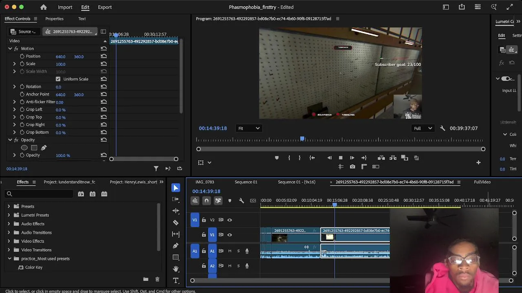Screen dimensions: 522x293
Task: Add a marker in the timeline toolbar
Action: click(x=230, y=201)
